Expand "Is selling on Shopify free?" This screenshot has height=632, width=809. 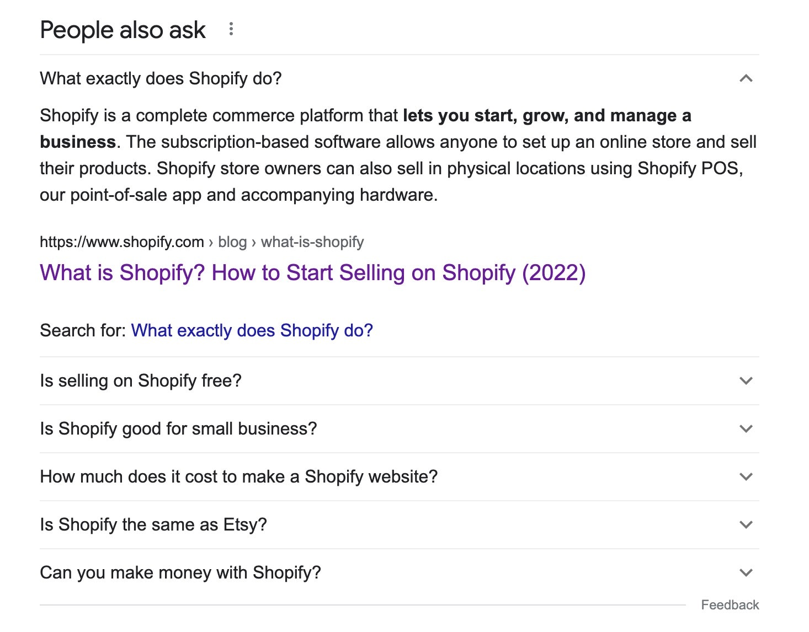(141, 381)
